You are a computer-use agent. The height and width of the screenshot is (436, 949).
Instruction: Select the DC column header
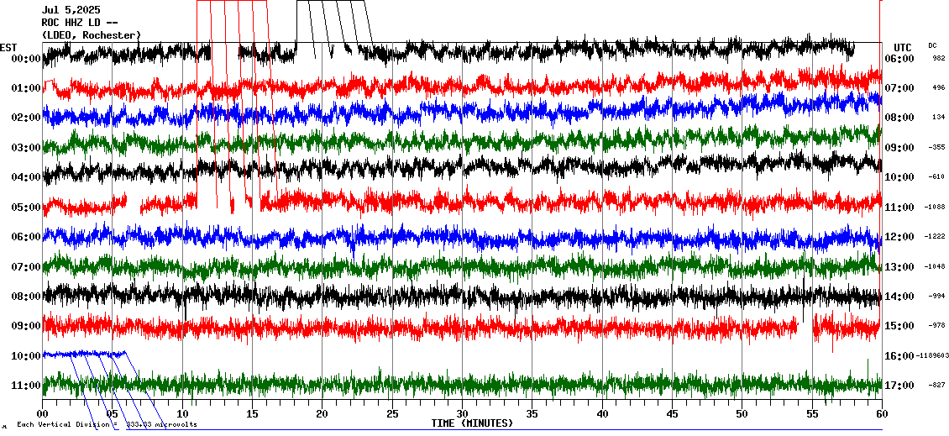pos(932,45)
